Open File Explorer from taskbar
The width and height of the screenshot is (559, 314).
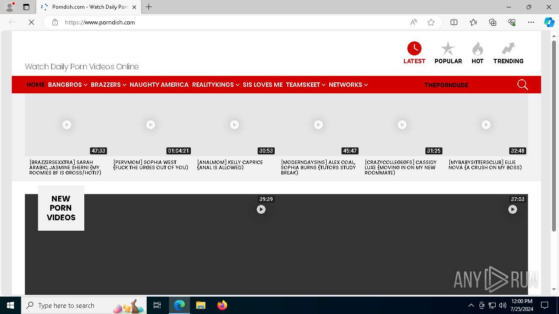[200, 305]
